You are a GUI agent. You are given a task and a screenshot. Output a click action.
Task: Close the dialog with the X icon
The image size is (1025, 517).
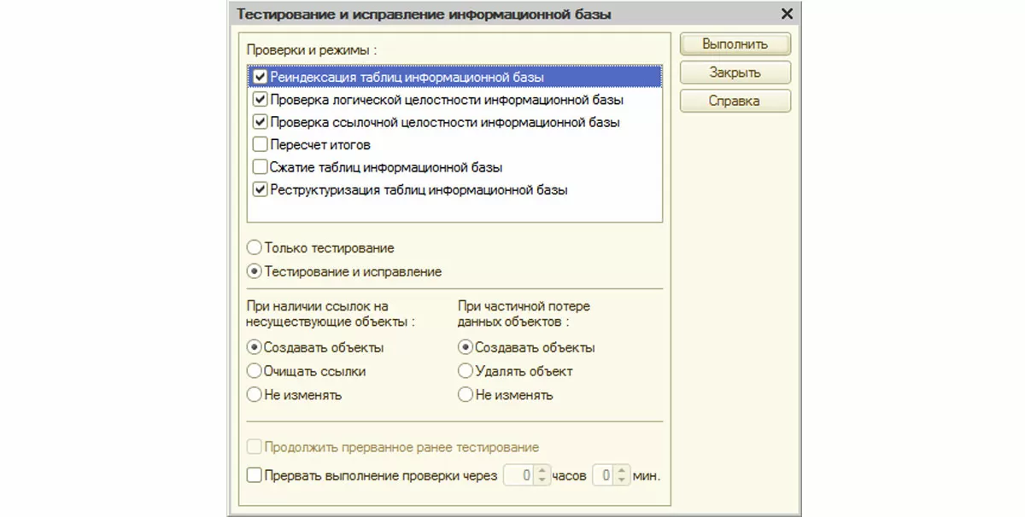[x=787, y=14]
